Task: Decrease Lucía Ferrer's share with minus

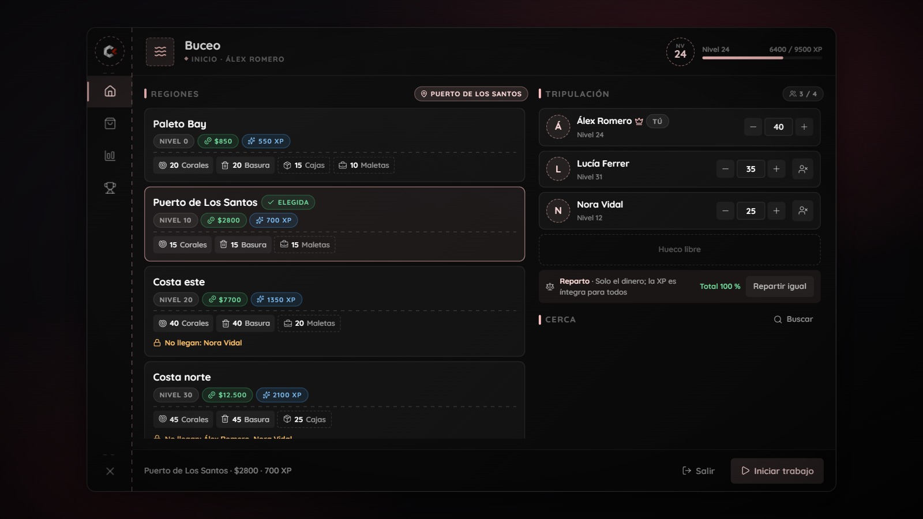Action: point(725,169)
